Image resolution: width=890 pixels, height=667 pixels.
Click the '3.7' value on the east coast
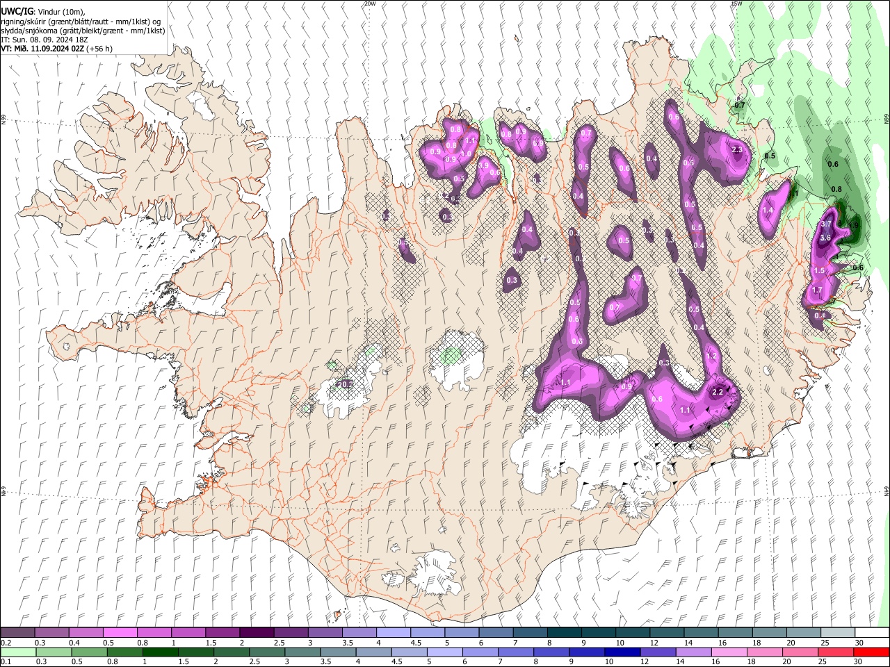tap(827, 224)
